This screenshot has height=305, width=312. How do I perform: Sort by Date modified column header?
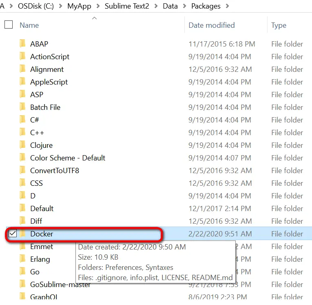tap(212, 25)
